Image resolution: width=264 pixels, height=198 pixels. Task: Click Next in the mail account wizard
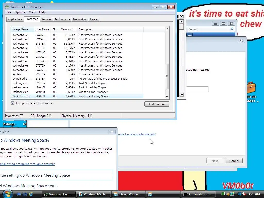point(215,161)
